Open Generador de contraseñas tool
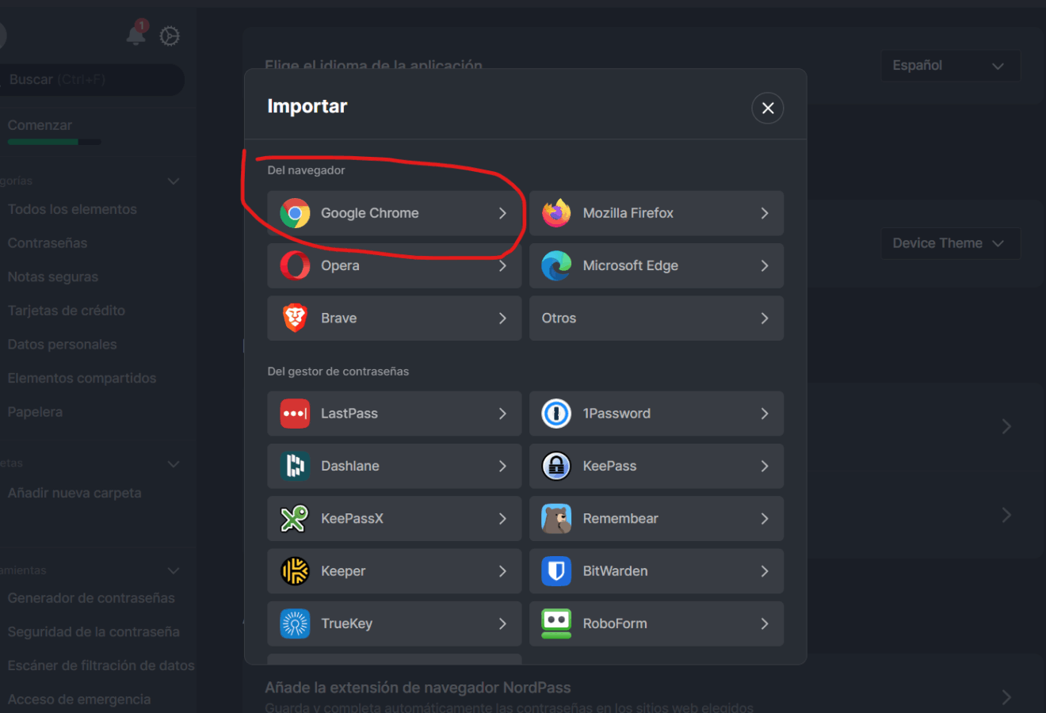 coord(91,598)
